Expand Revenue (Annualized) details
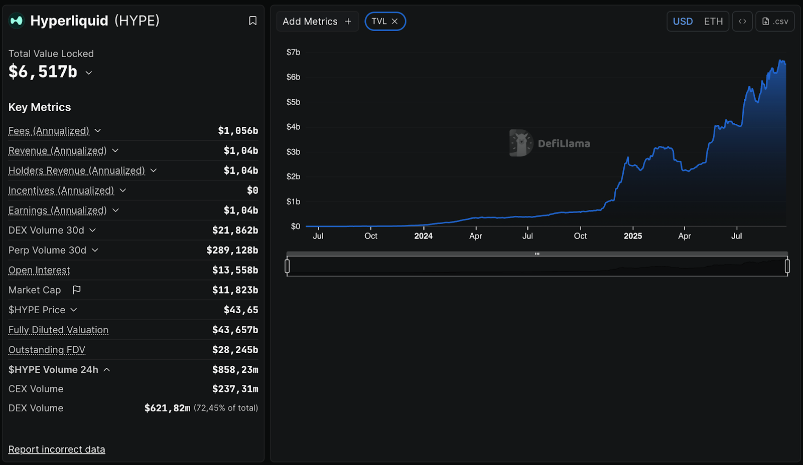Screen dimensions: 803x465 point(115,150)
